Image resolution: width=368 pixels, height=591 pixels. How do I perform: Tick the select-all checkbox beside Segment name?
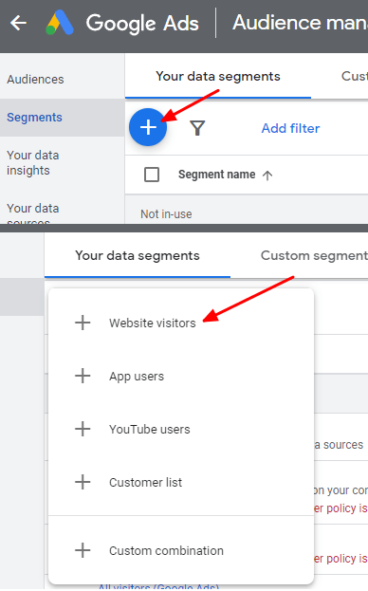click(x=152, y=175)
